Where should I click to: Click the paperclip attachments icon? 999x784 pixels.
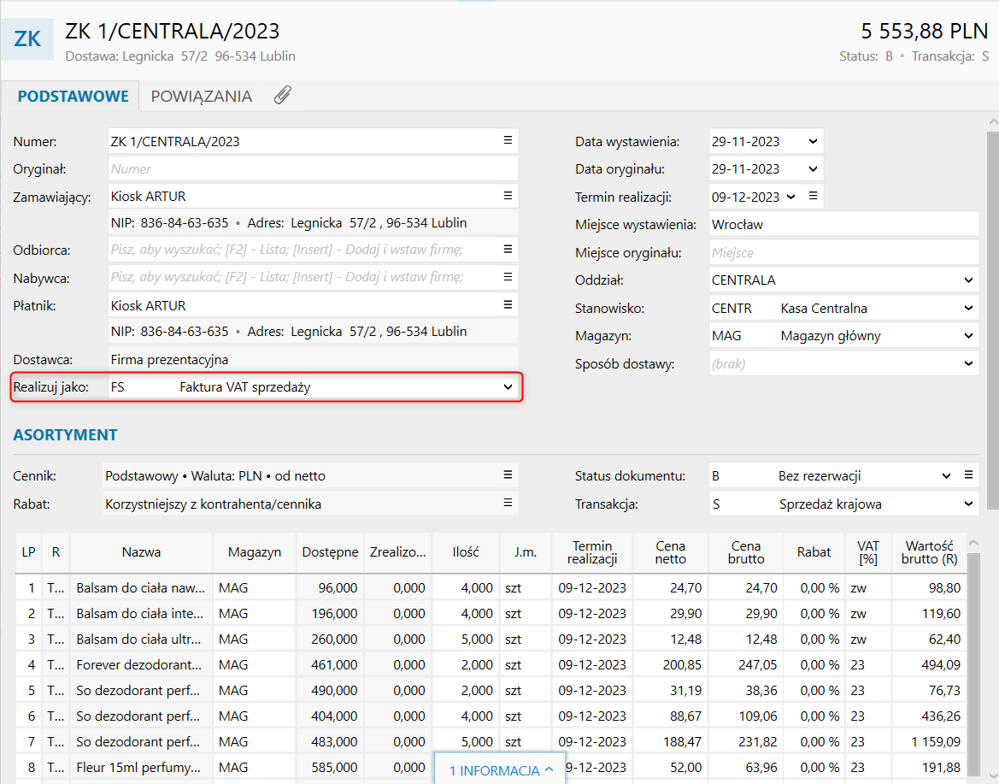[x=283, y=96]
